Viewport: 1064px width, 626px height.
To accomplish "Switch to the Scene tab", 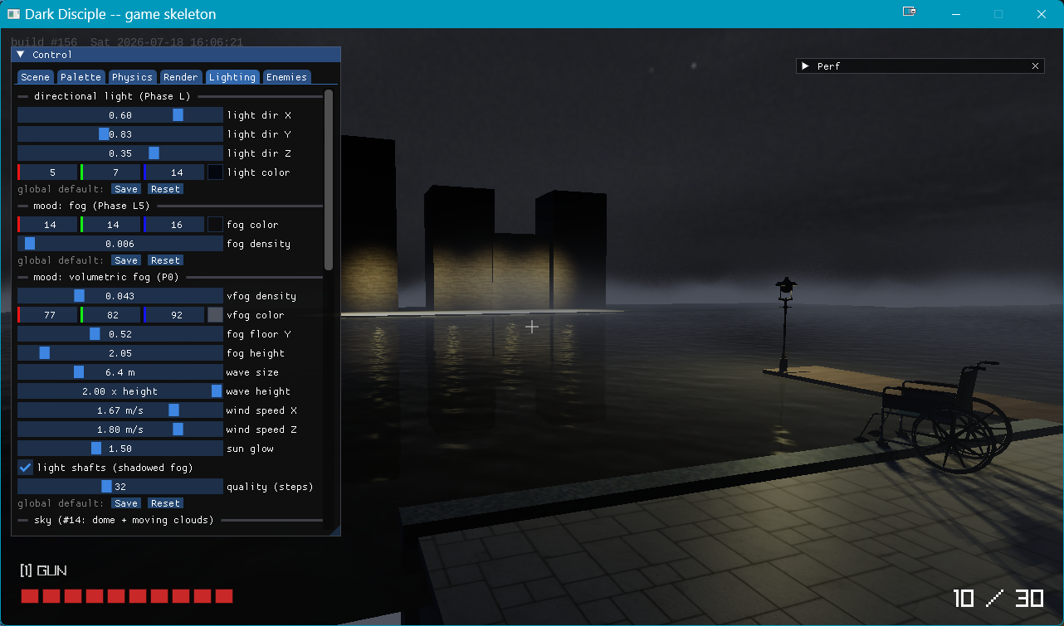I will (x=36, y=77).
